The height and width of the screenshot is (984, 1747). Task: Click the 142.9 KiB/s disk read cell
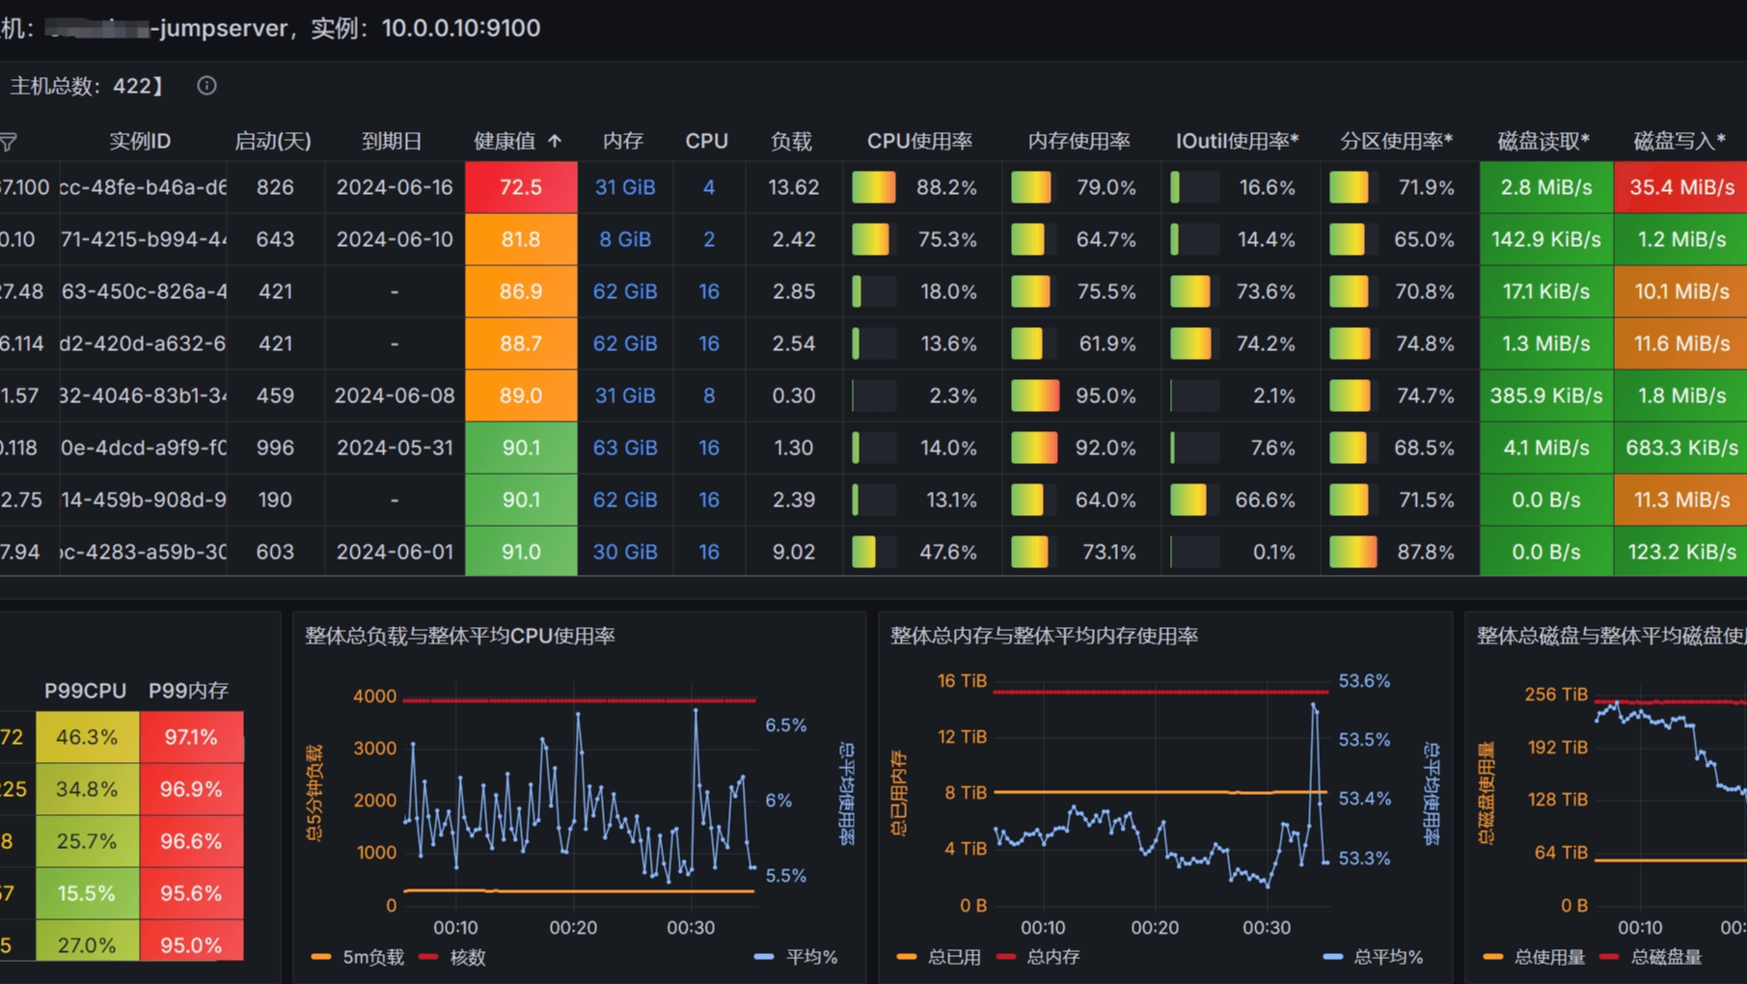click(x=1546, y=239)
